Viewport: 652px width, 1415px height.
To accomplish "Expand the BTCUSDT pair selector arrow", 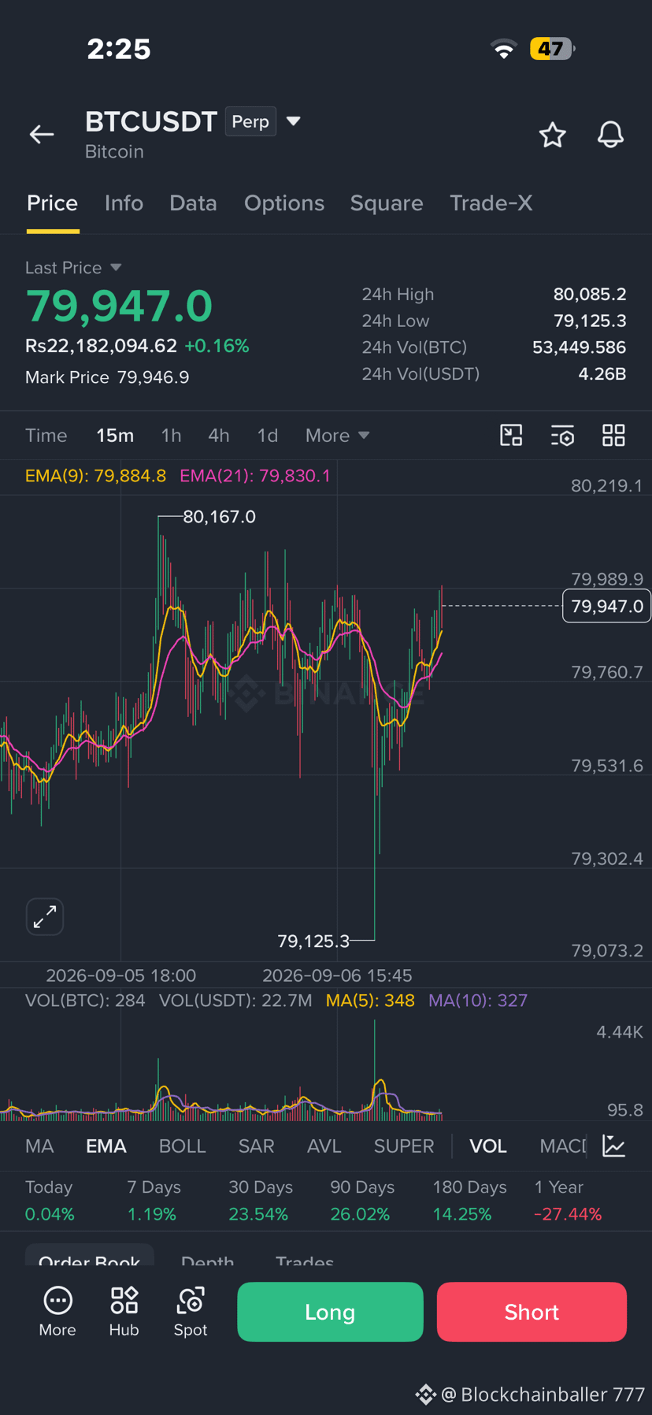I will 294,121.
